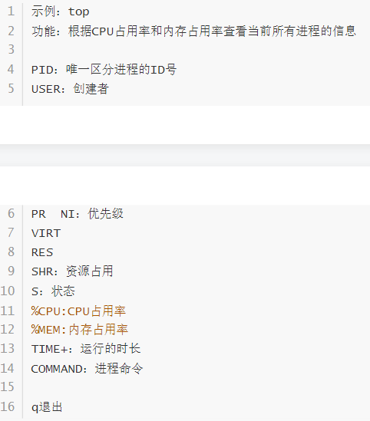Click line number 1 in gutter
The height and width of the screenshot is (421, 370).
(11, 12)
